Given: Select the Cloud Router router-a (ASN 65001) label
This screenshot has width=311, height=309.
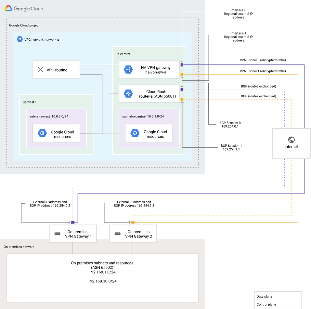Looking at the screenshot, I should pyautogui.click(x=157, y=94).
